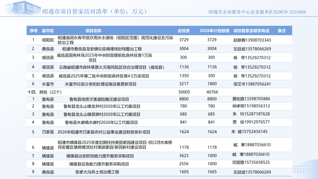Click the service hotline text 0870-2231688
The height and width of the screenshot is (179, 318).
point(292,12)
